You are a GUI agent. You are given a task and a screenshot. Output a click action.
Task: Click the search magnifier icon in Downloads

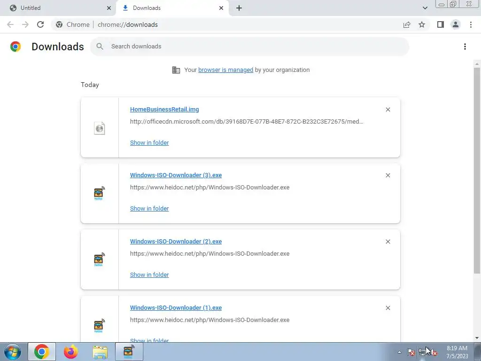[100, 47]
